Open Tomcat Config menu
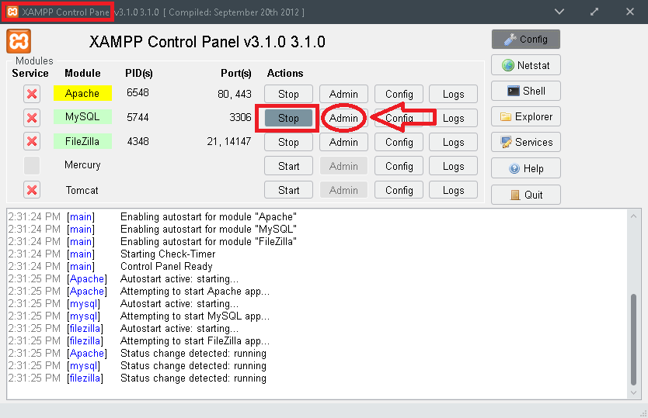648x418 pixels. [x=399, y=190]
